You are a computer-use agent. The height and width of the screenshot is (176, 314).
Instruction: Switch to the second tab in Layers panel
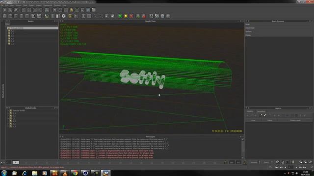[261, 111]
